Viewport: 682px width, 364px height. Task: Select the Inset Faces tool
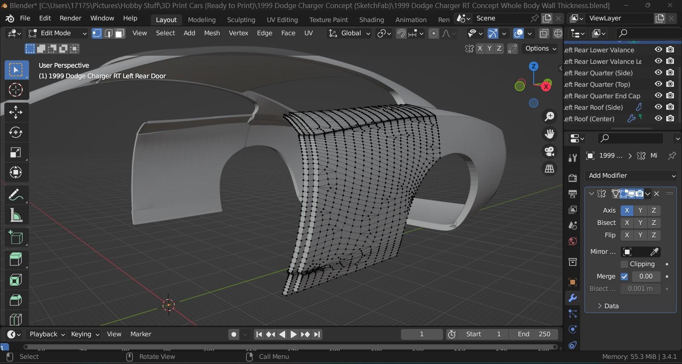[16, 280]
